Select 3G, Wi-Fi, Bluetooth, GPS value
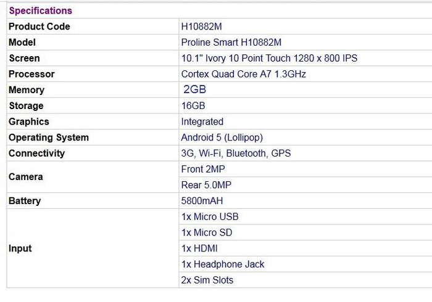The height and width of the screenshot is (302, 432). [x=236, y=153]
